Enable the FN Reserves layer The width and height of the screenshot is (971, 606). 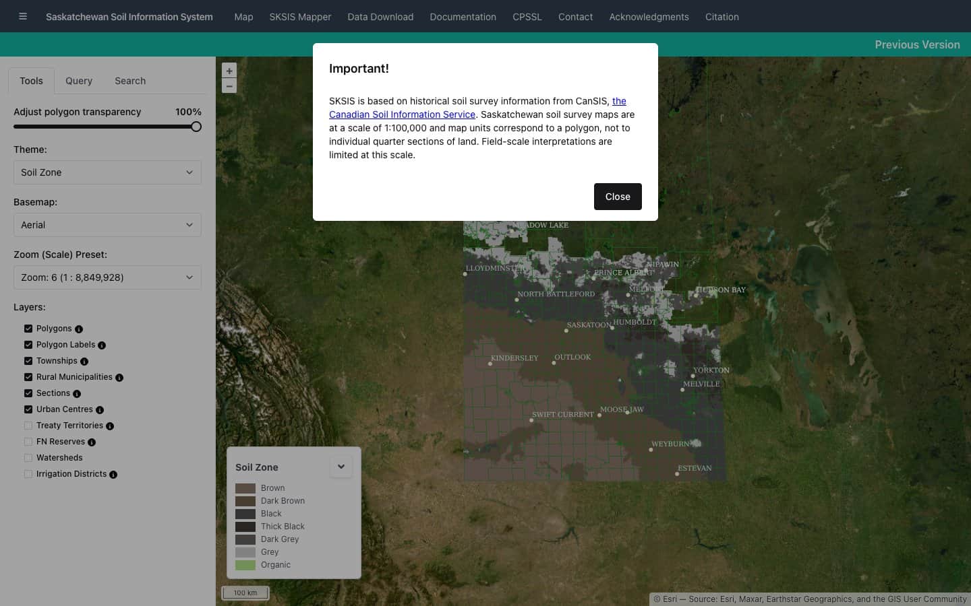click(28, 442)
